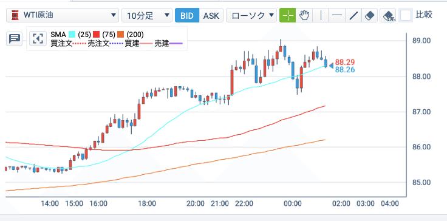
Task: Open the chat comment panel icon
Action: point(14,38)
